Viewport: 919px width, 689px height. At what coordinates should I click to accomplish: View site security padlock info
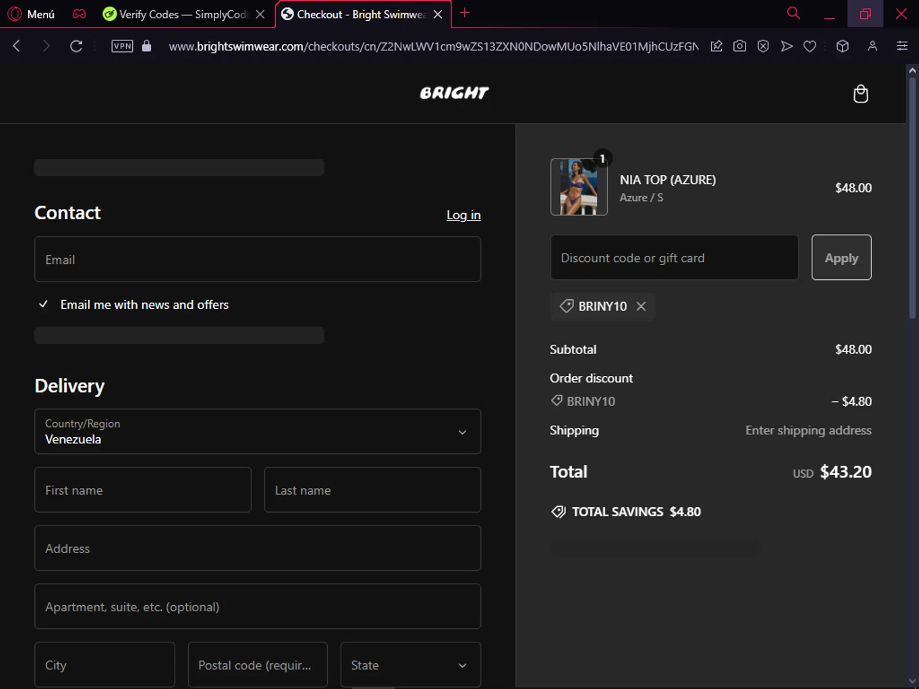146,46
